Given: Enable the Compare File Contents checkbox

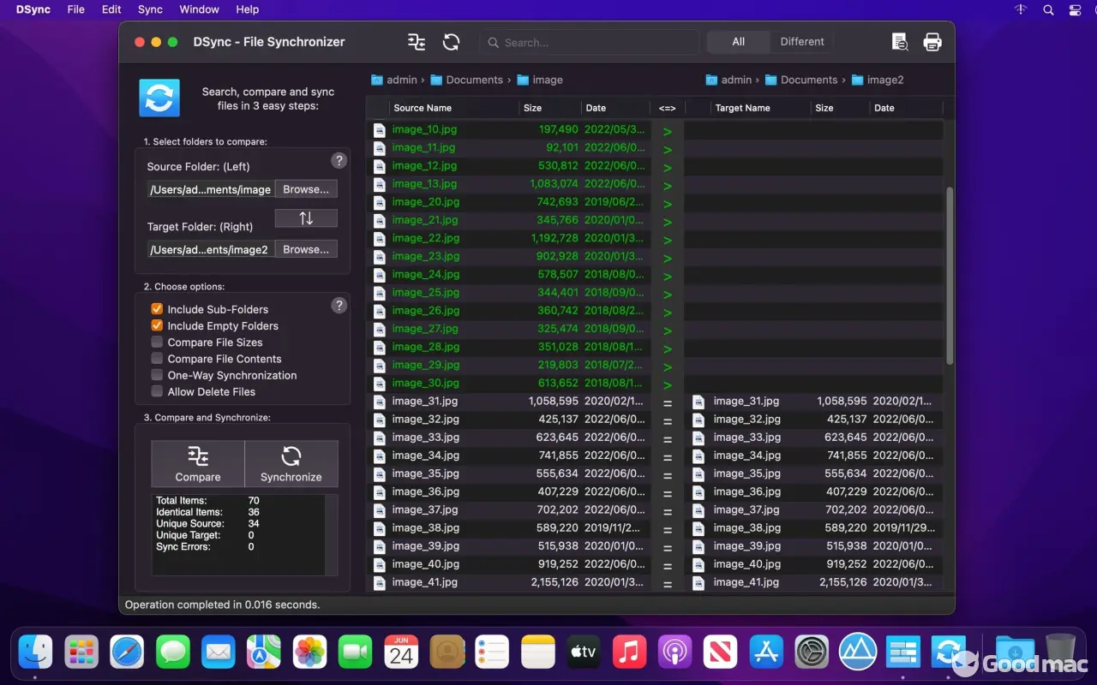Looking at the screenshot, I should tap(157, 359).
